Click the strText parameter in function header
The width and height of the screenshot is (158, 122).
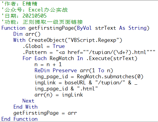[106, 28]
